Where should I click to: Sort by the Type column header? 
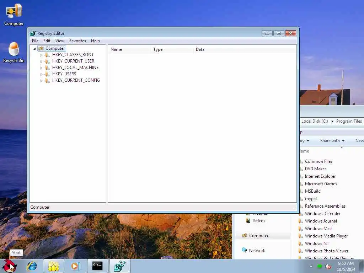(172, 49)
